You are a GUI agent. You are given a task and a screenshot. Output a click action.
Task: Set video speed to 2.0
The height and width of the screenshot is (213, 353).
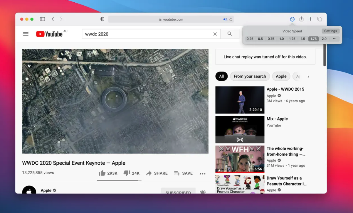[x=324, y=39]
